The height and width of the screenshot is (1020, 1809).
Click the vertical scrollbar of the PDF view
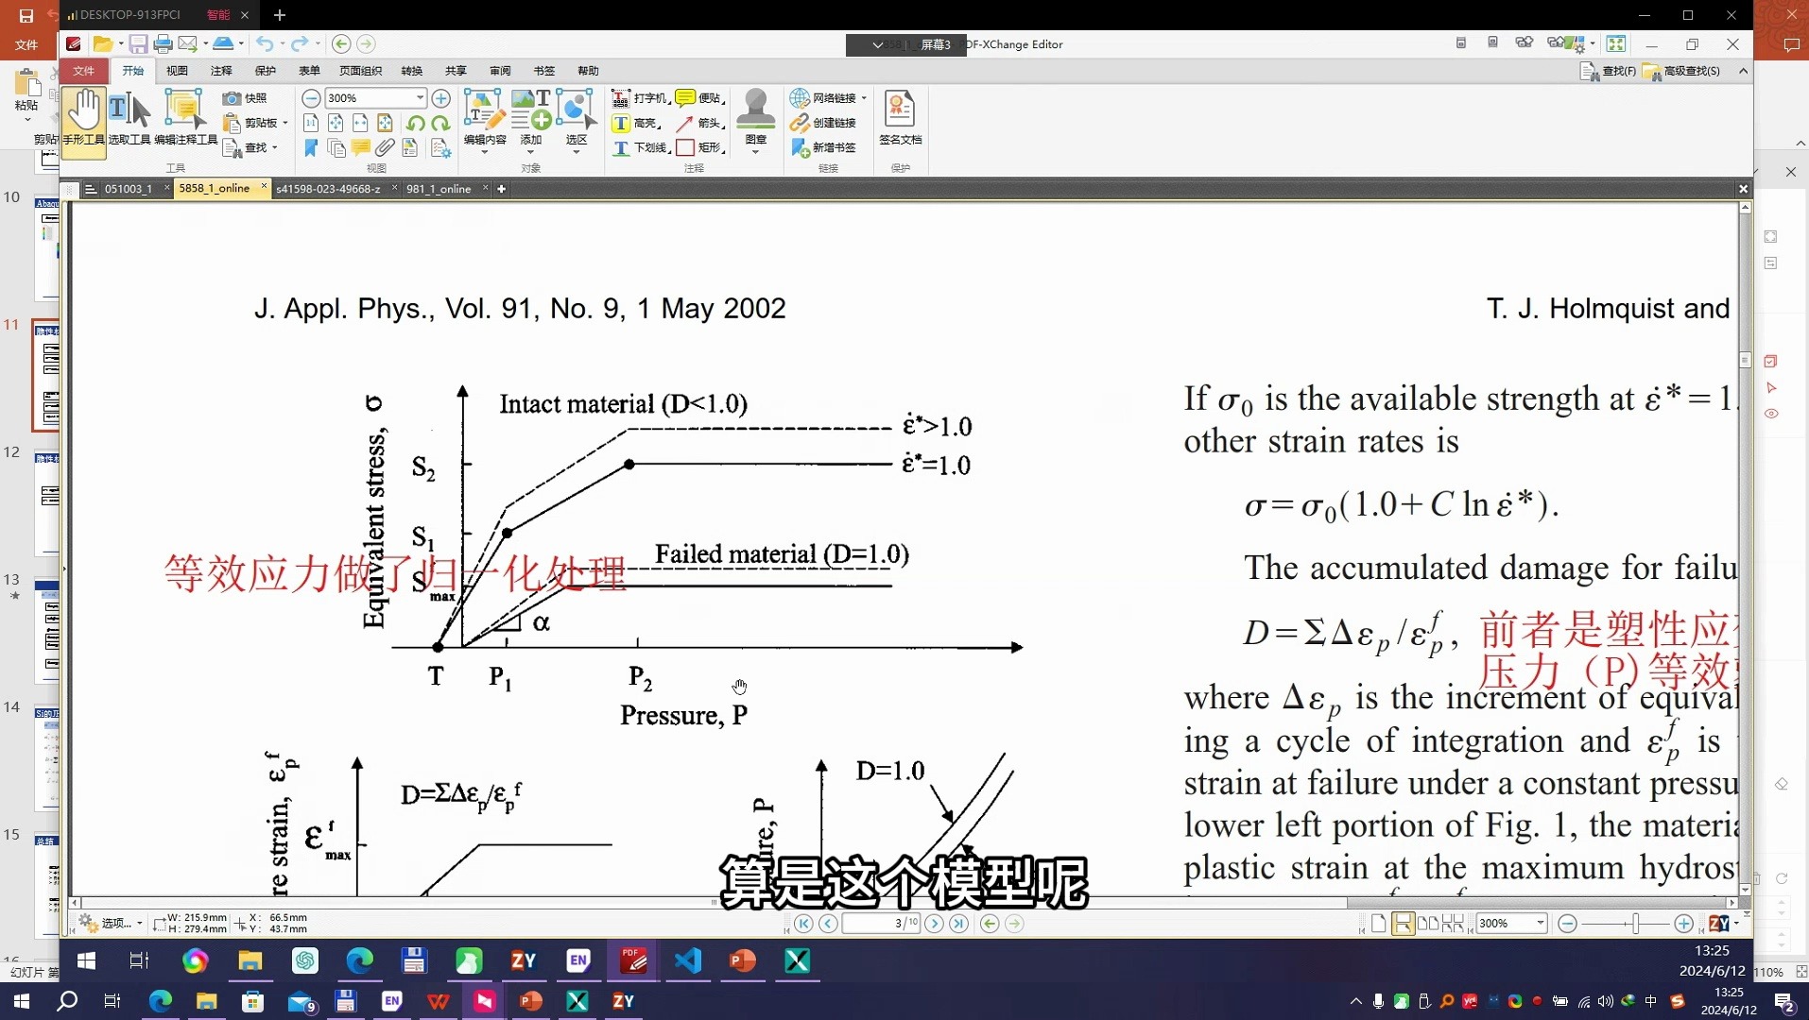click(1746, 548)
